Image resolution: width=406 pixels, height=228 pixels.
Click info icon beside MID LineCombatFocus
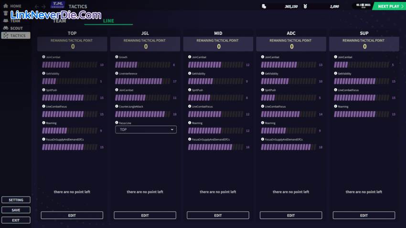click(x=190, y=106)
